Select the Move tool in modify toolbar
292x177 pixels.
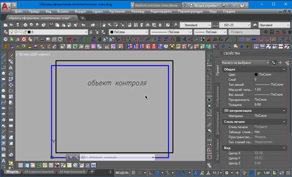click(x=11, y=85)
